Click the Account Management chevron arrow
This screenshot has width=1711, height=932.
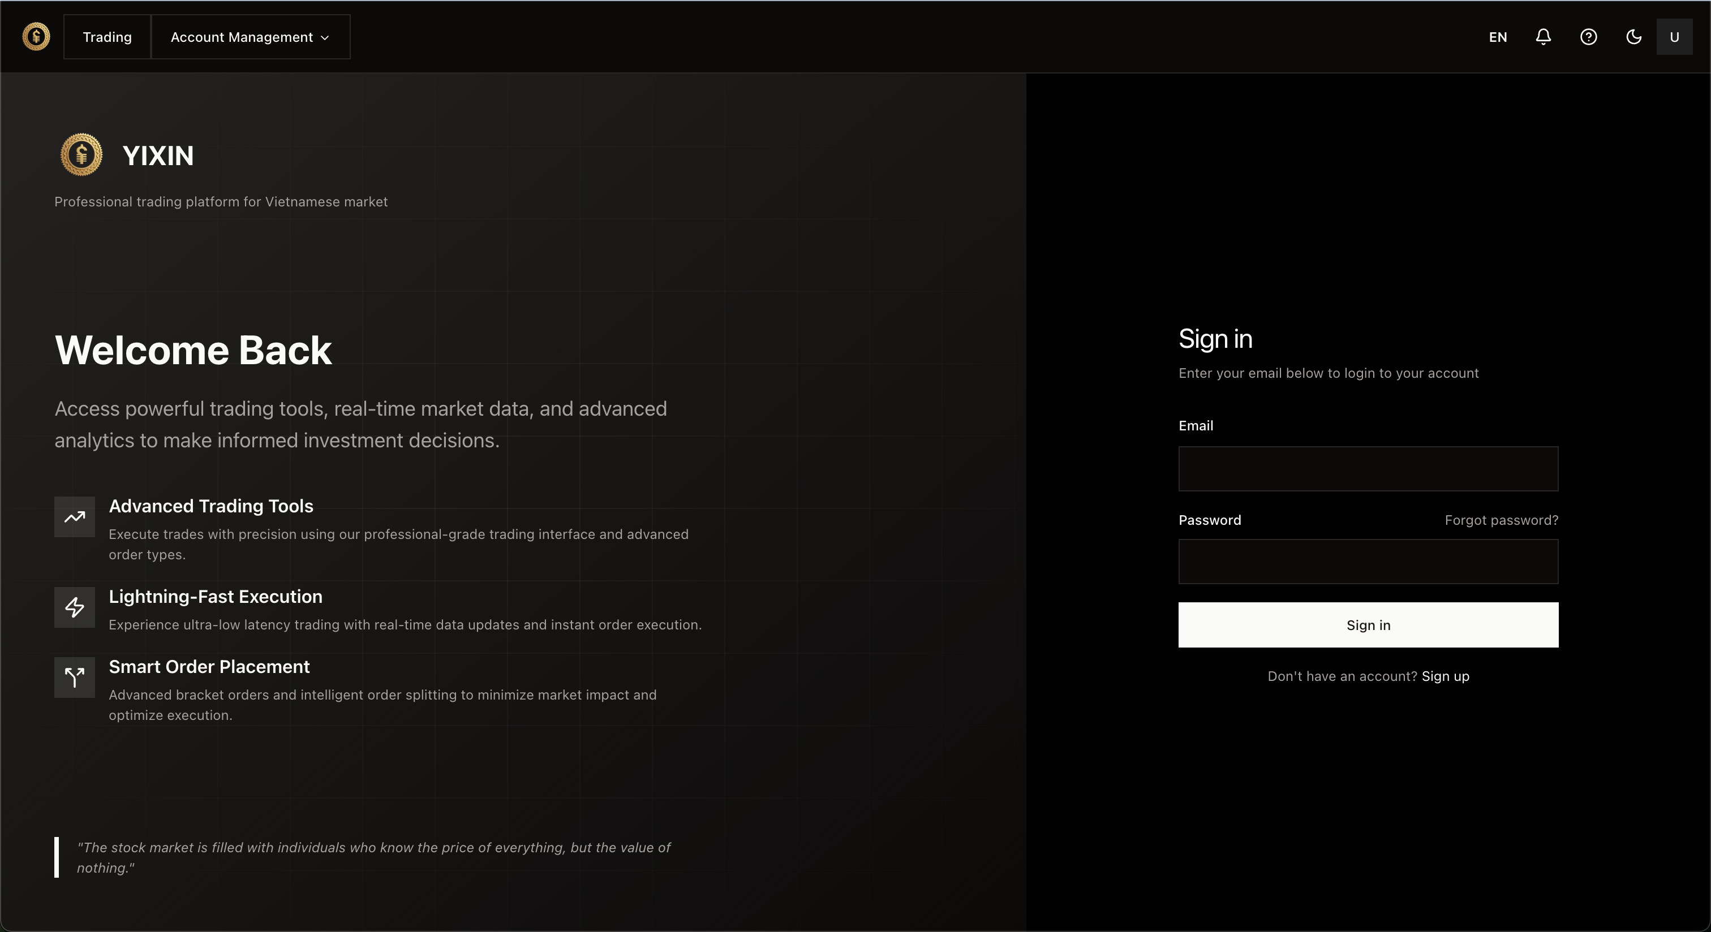coord(325,38)
